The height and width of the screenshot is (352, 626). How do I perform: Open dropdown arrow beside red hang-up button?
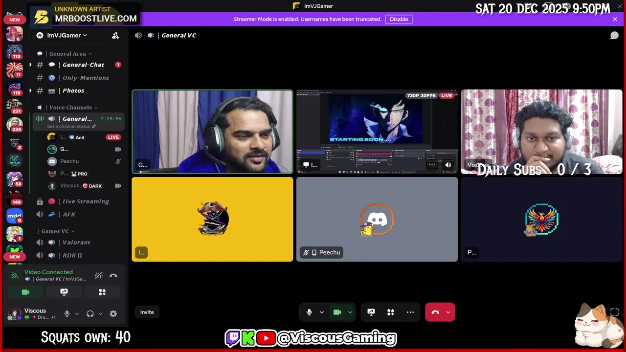coord(448,312)
